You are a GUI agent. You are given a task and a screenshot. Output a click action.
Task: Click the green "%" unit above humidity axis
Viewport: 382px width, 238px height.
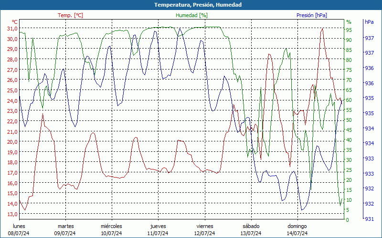(x=349, y=22)
